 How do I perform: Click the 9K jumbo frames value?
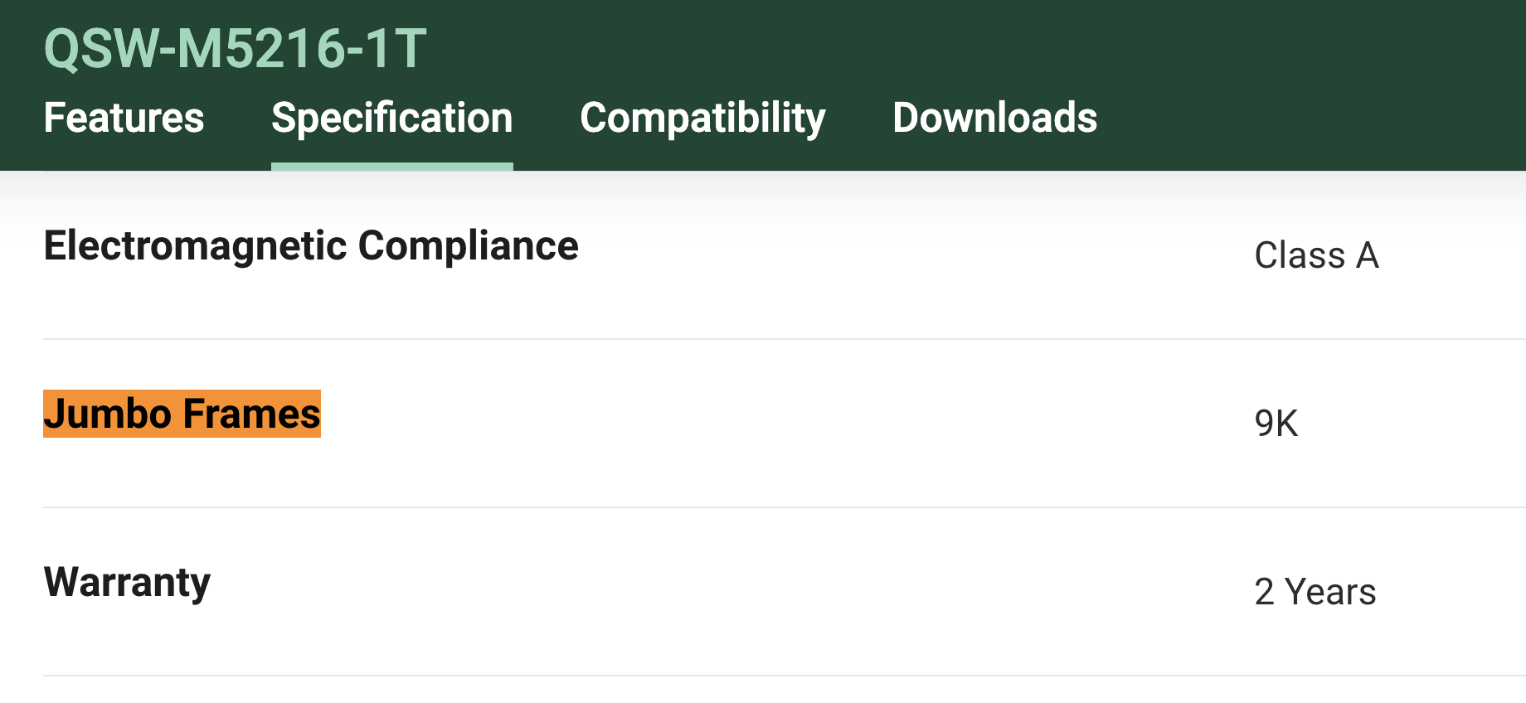(x=1276, y=424)
